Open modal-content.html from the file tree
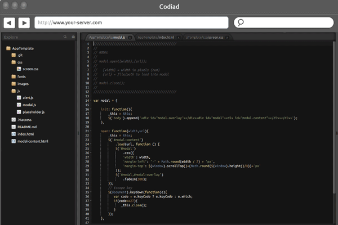 pyautogui.click(x=32, y=141)
